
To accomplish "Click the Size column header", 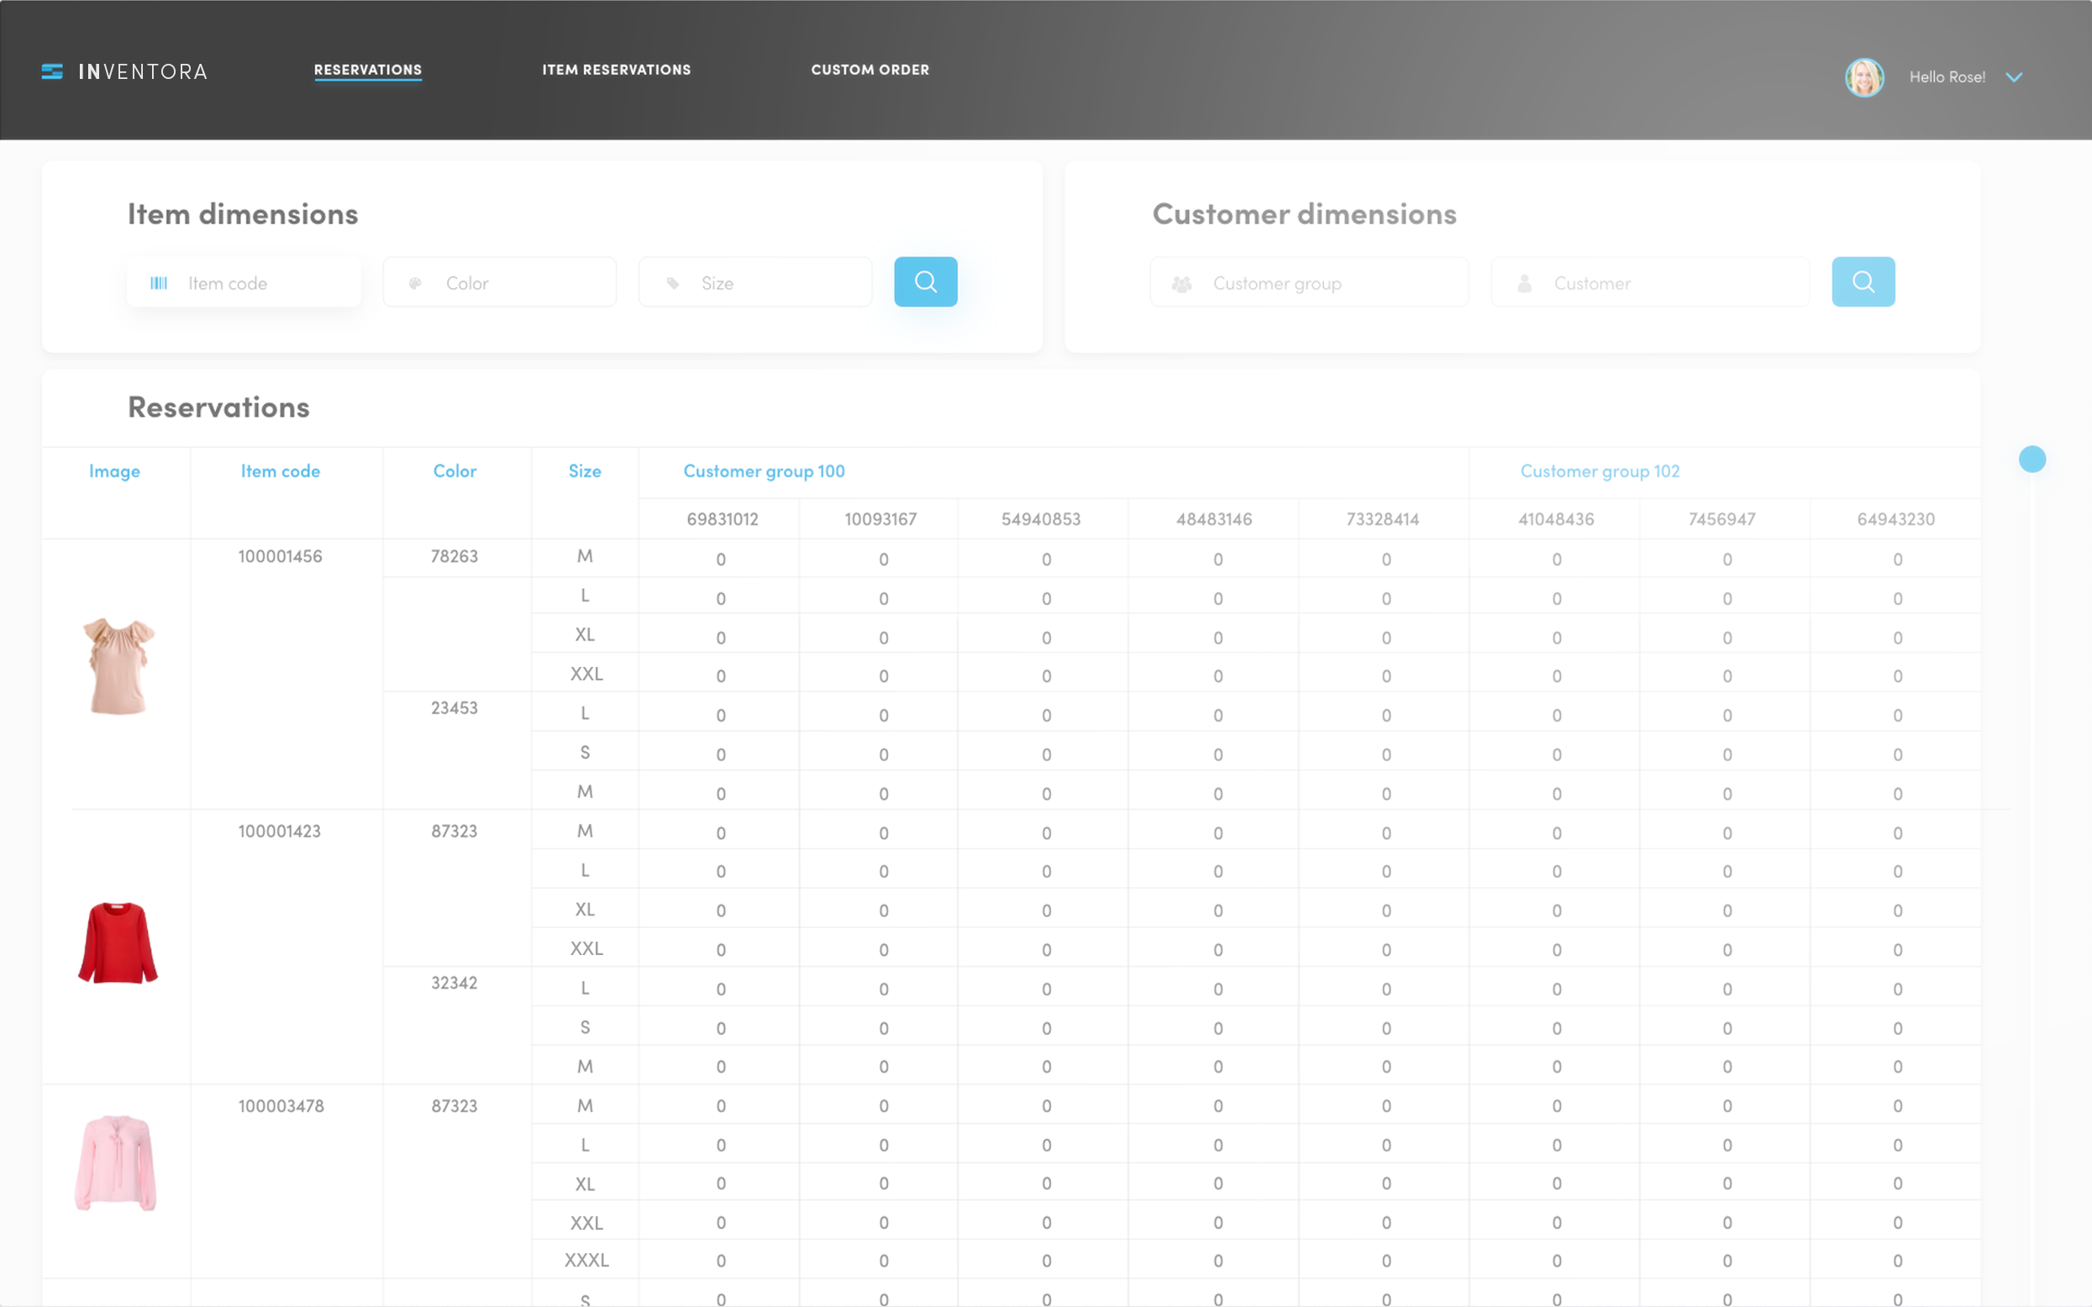I will click(x=585, y=471).
